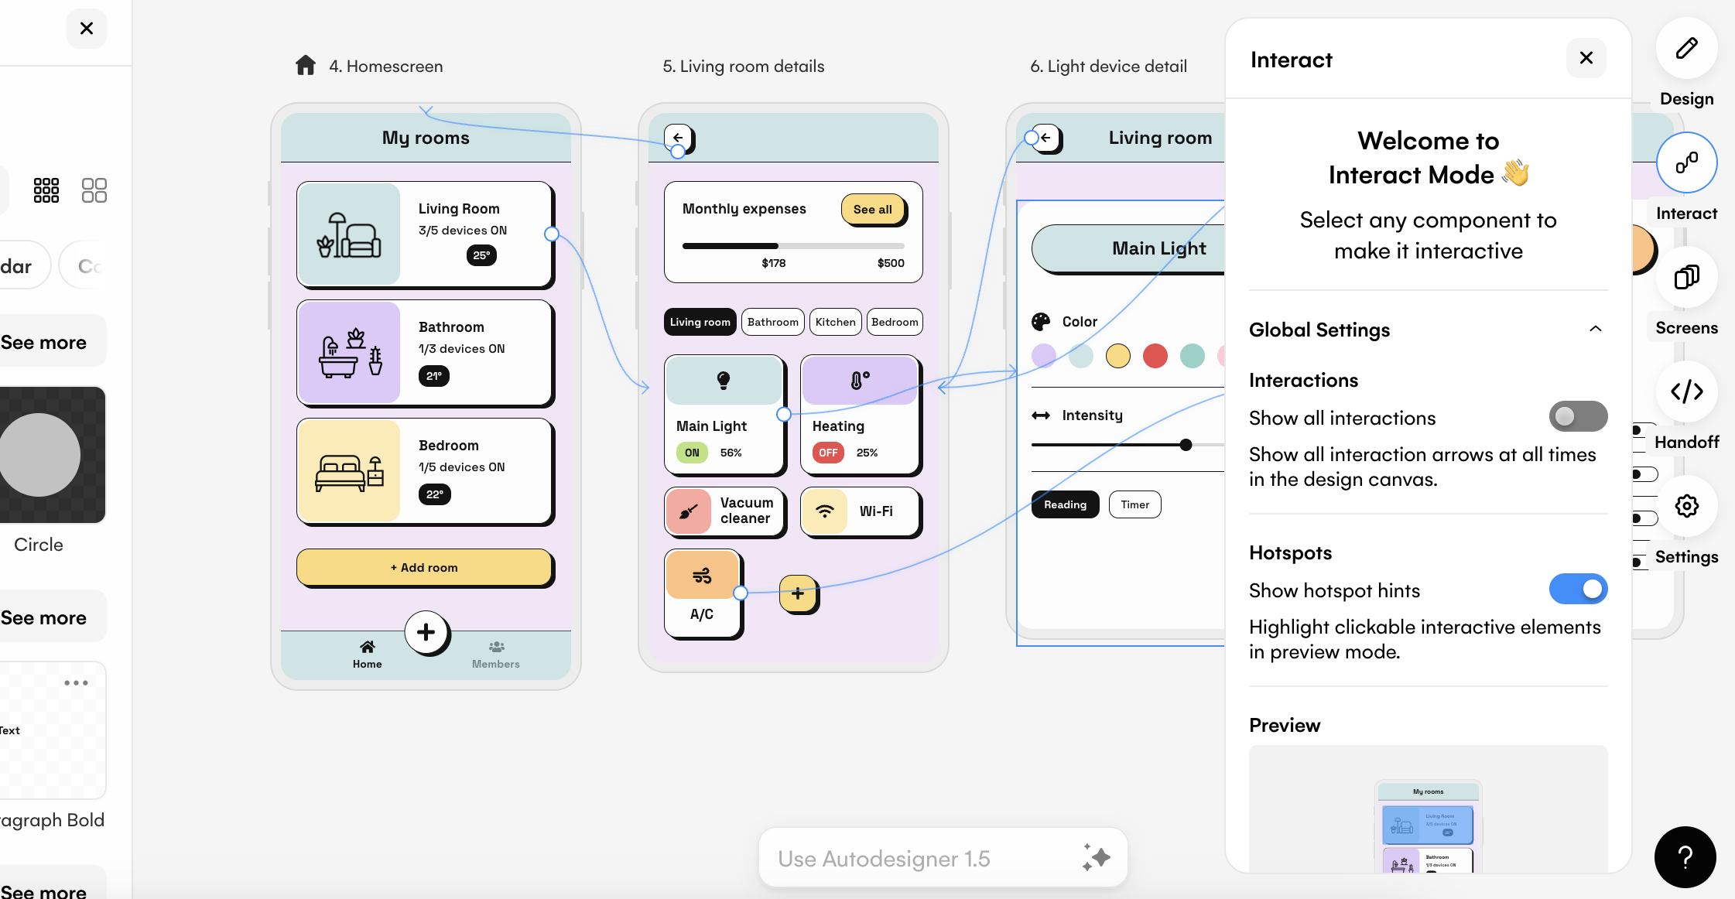Click See more below Circle component
The width and height of the screenshot is (1735, 899).
coord(44,617)
